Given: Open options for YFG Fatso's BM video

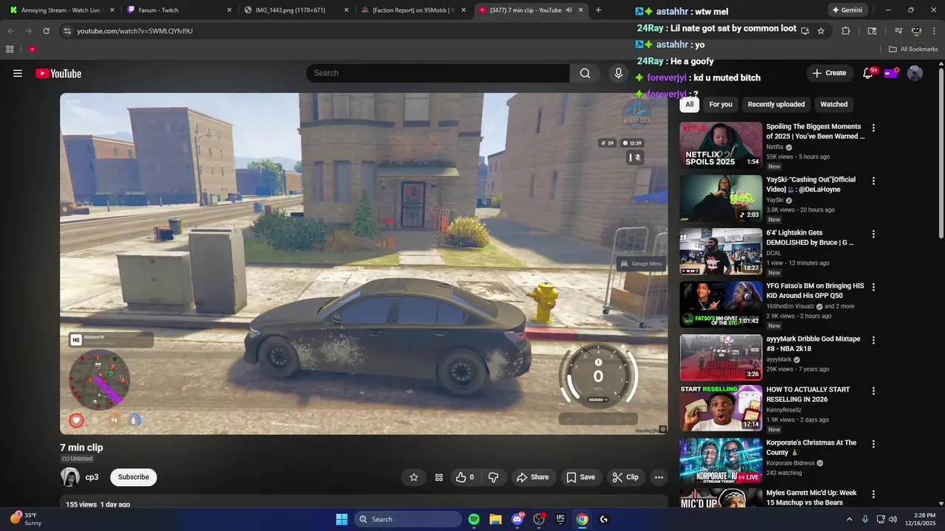Looking at the screenshot, I should (x=873, y=287).
